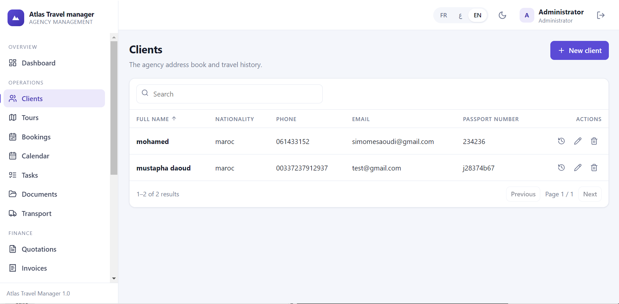Click passport number j28374b67

click(x=478, y=168)
